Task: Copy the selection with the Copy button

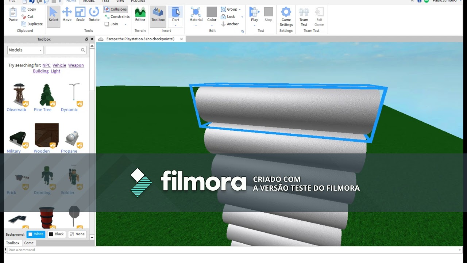Action: (28, 9)
